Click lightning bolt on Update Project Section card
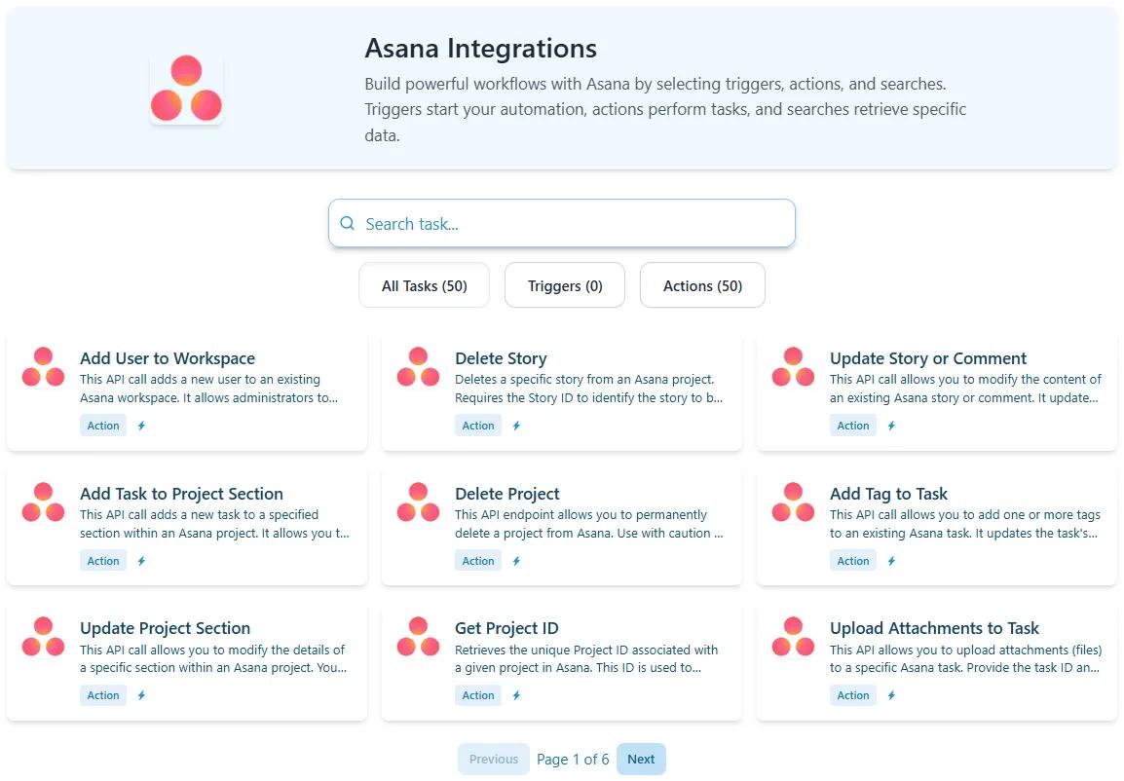Viewport: 1124px width, 781px height. [x=141, y=695]
